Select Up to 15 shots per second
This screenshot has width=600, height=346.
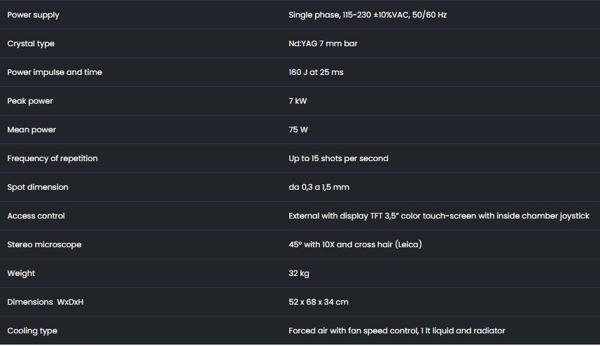[x=338, y=158]
